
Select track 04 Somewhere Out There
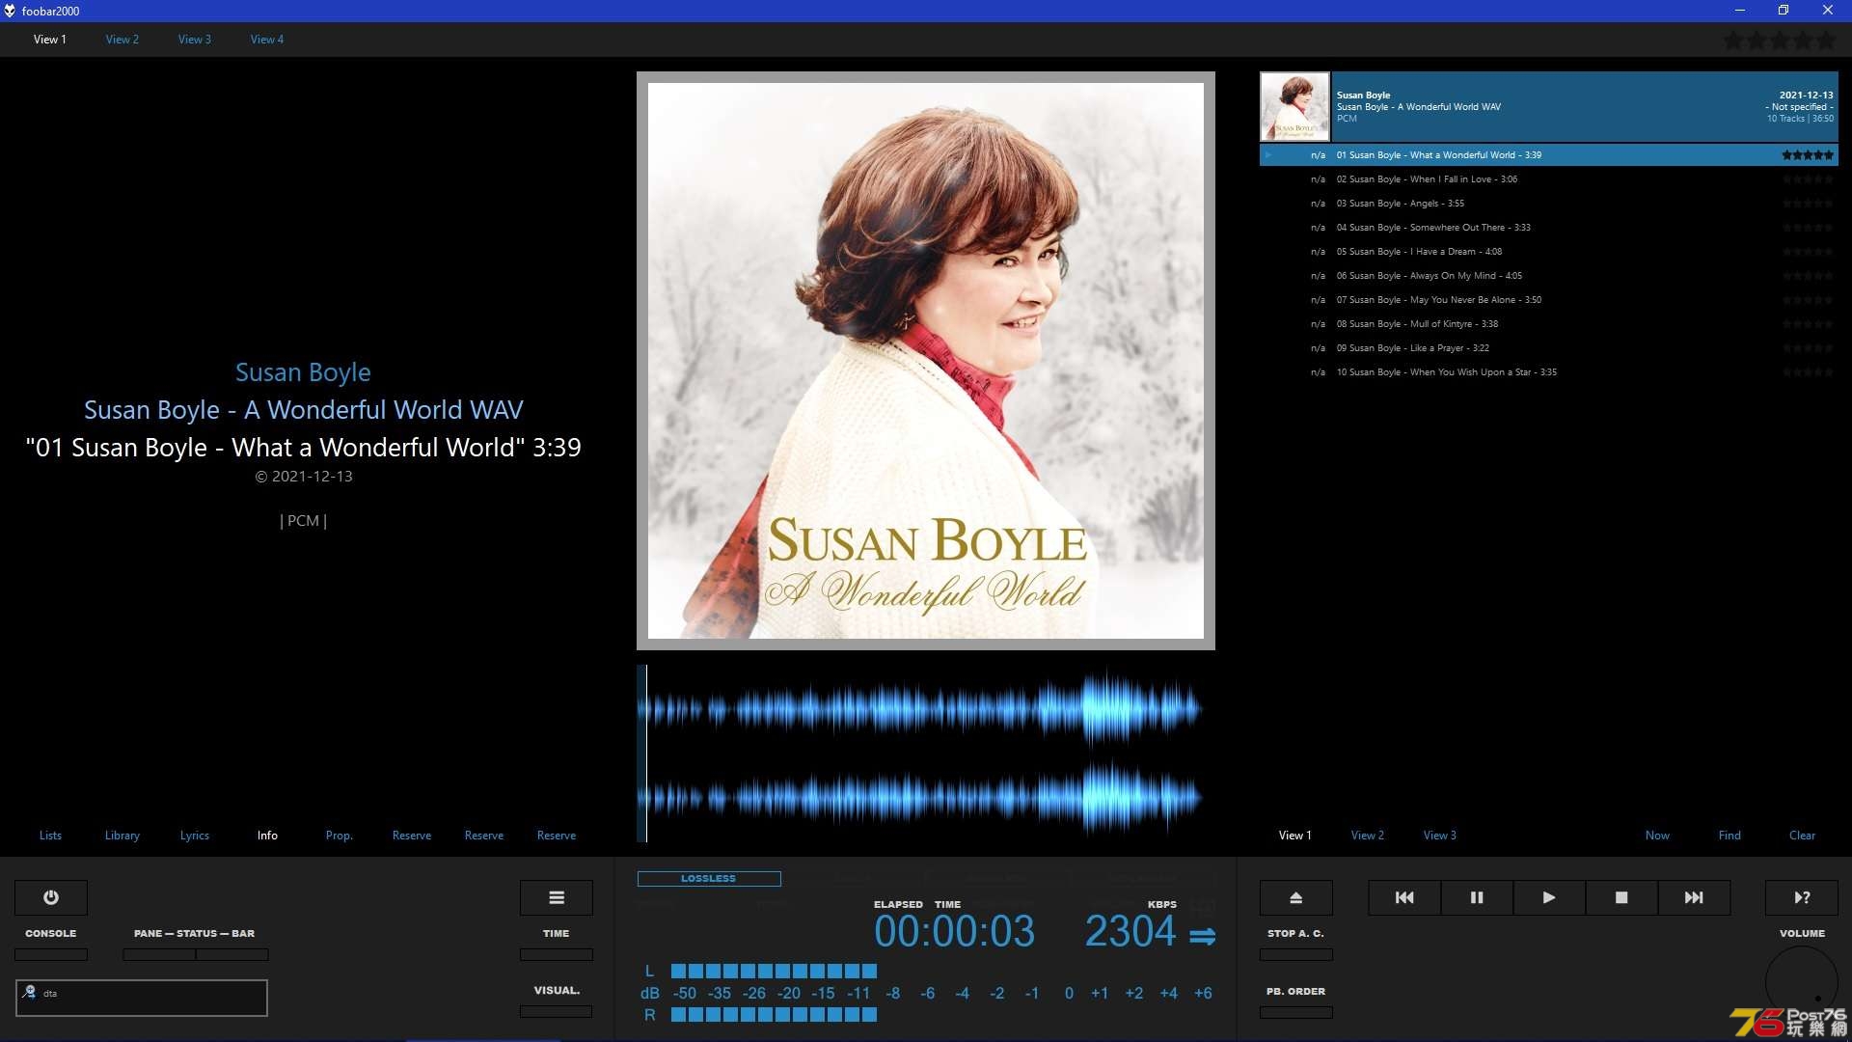point(1549,228)
